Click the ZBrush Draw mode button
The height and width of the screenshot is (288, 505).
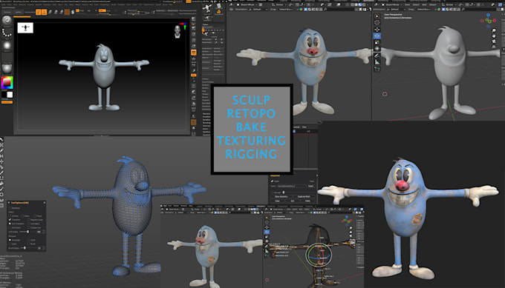point(44,12)
